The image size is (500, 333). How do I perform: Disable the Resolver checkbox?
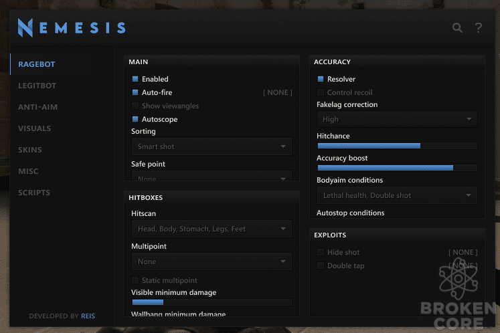321,79
